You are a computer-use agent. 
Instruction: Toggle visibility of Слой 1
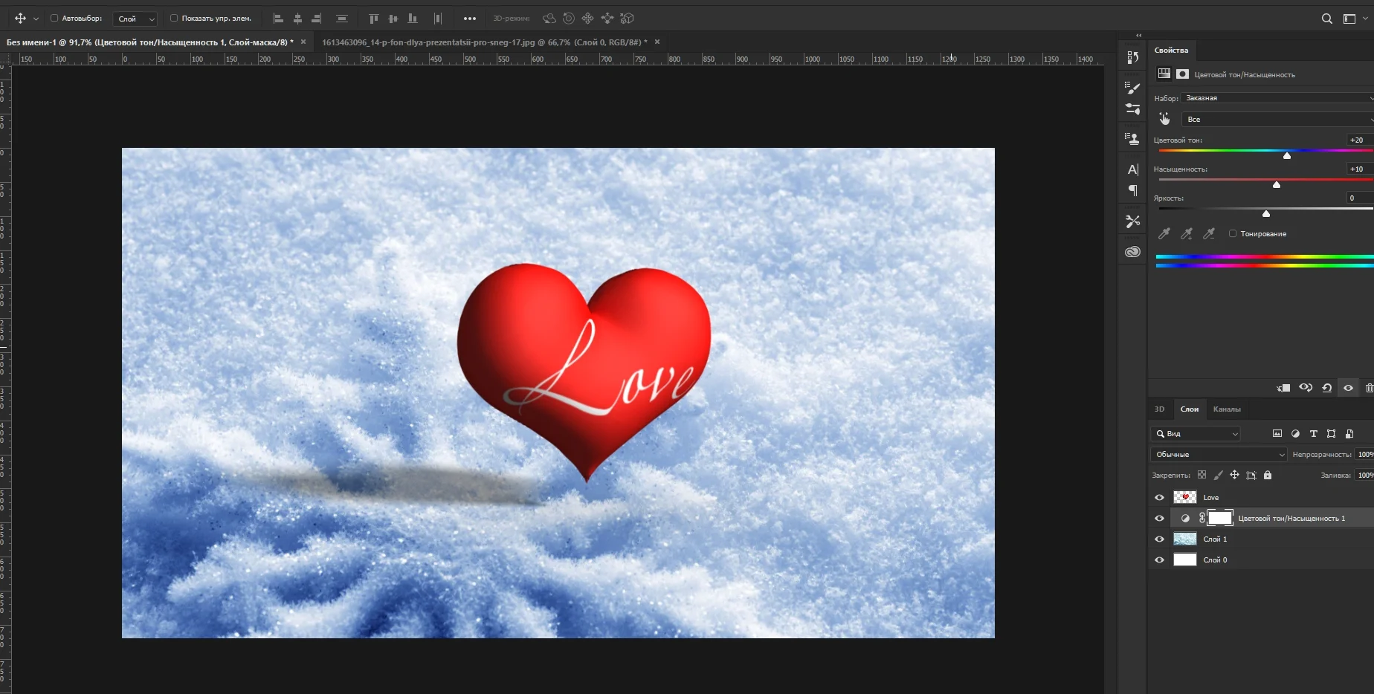point(1158,539)
